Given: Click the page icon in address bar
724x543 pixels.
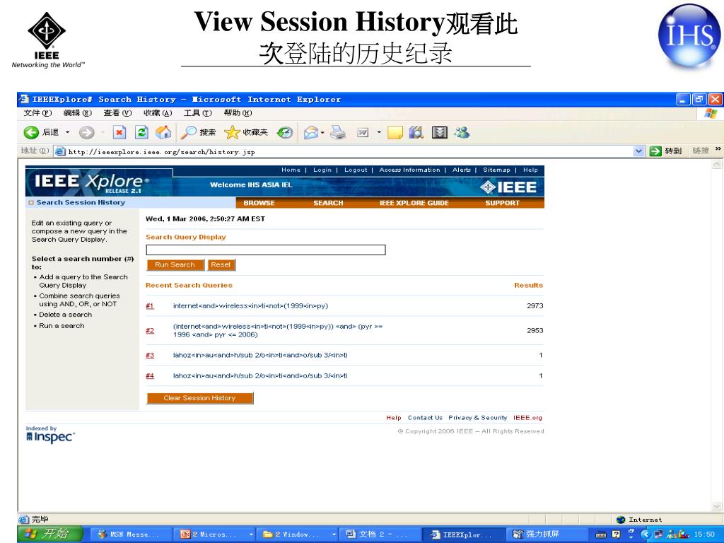Looking at the screenshot, I should click(x=60, y=151).
